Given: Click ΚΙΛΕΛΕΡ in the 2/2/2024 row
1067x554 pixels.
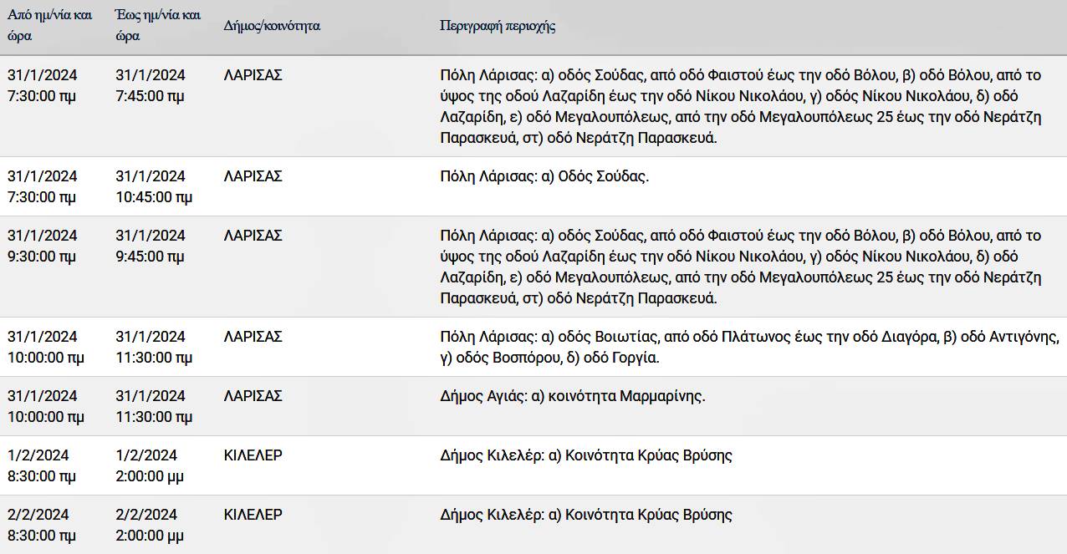Looking at the screenshot, I should click(253, 515).
